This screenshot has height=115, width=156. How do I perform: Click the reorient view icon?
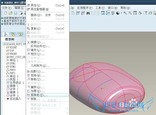[140, 13]
